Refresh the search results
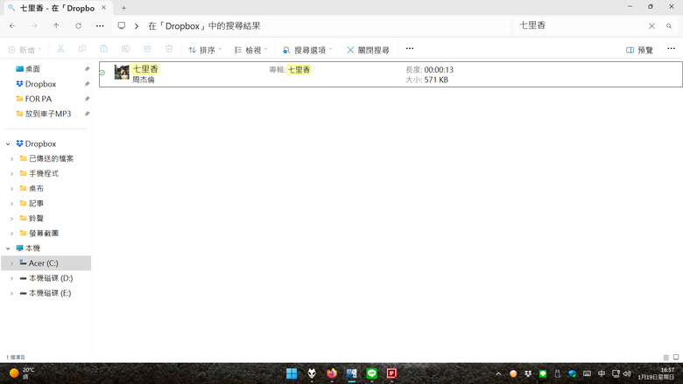Screen dimensions: 683x384 pos(79,26)
